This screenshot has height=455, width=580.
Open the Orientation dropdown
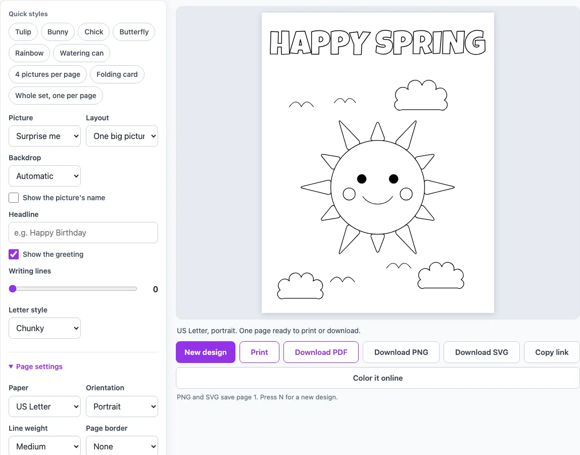[122, 406]
